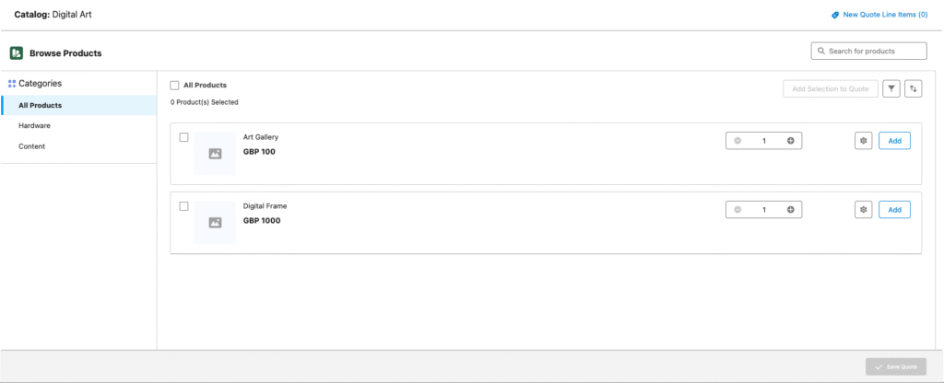Click the Digital Frame image placeholder thumbnail
The image size is (944, 383).
point(215,223)
